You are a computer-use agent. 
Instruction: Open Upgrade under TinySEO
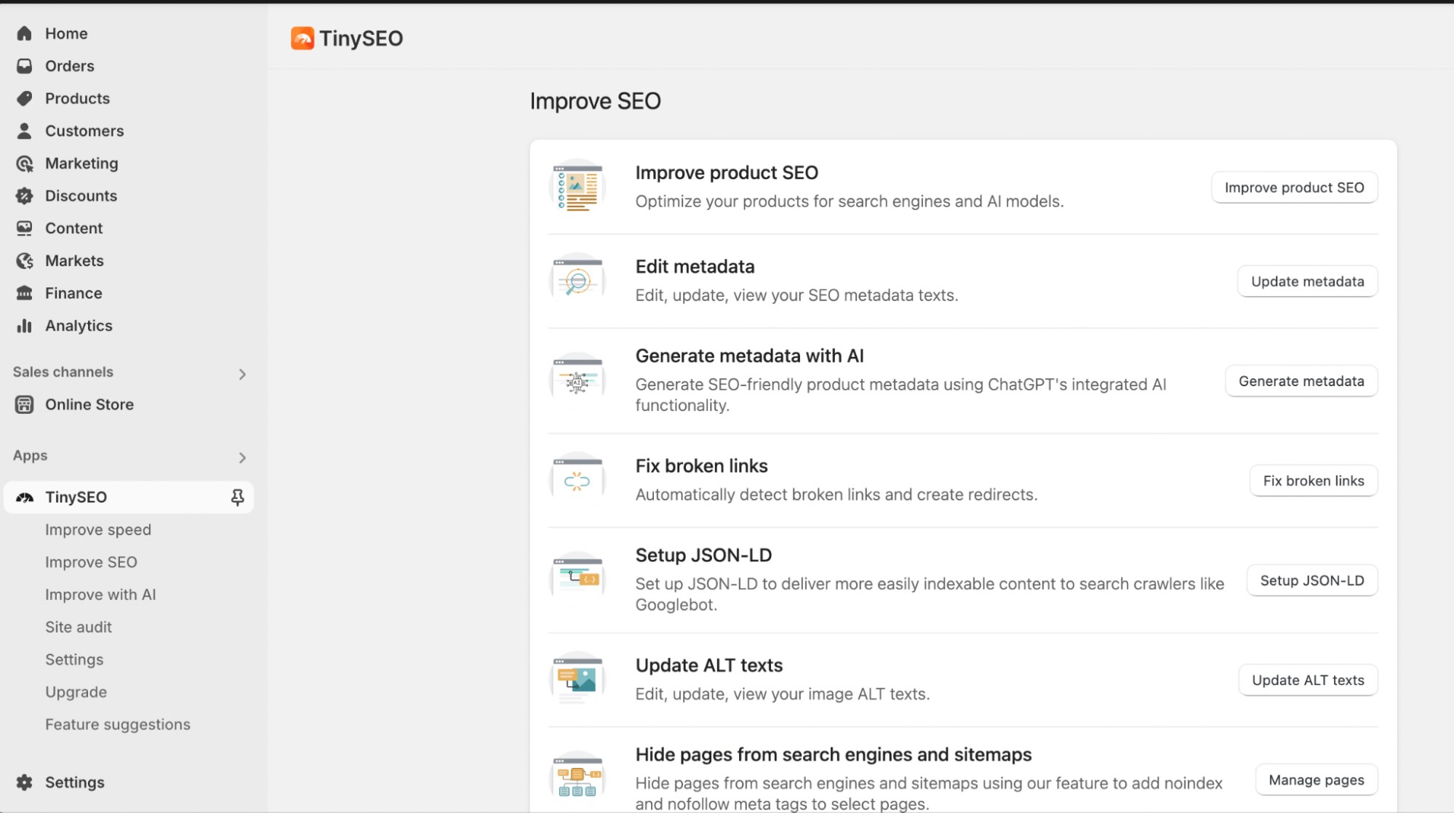tap(76, 692)
